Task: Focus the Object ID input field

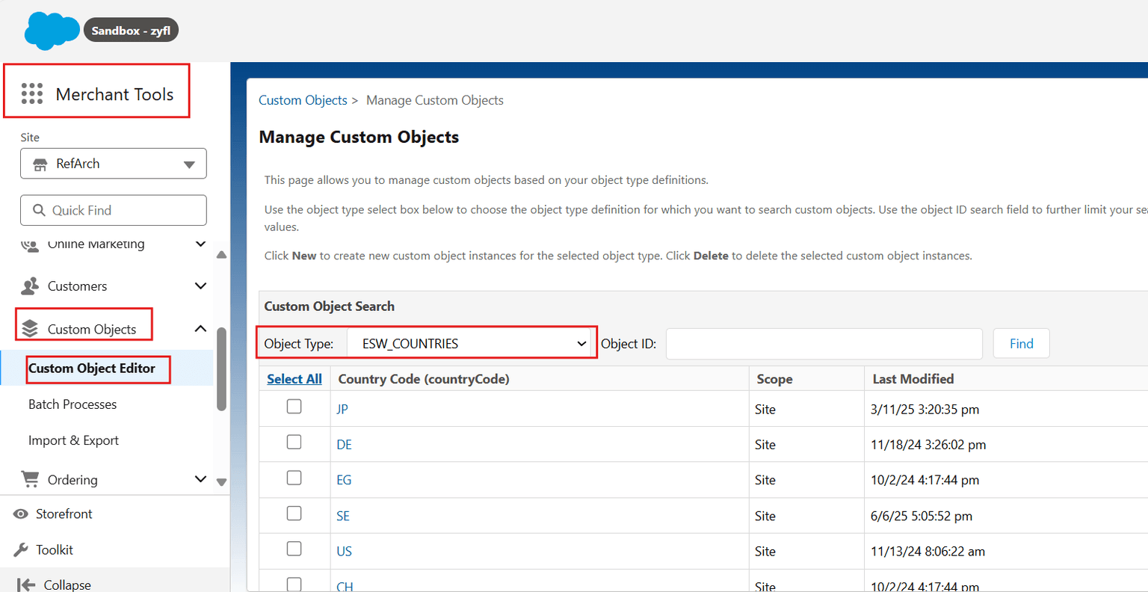Action: click(824, 344)
